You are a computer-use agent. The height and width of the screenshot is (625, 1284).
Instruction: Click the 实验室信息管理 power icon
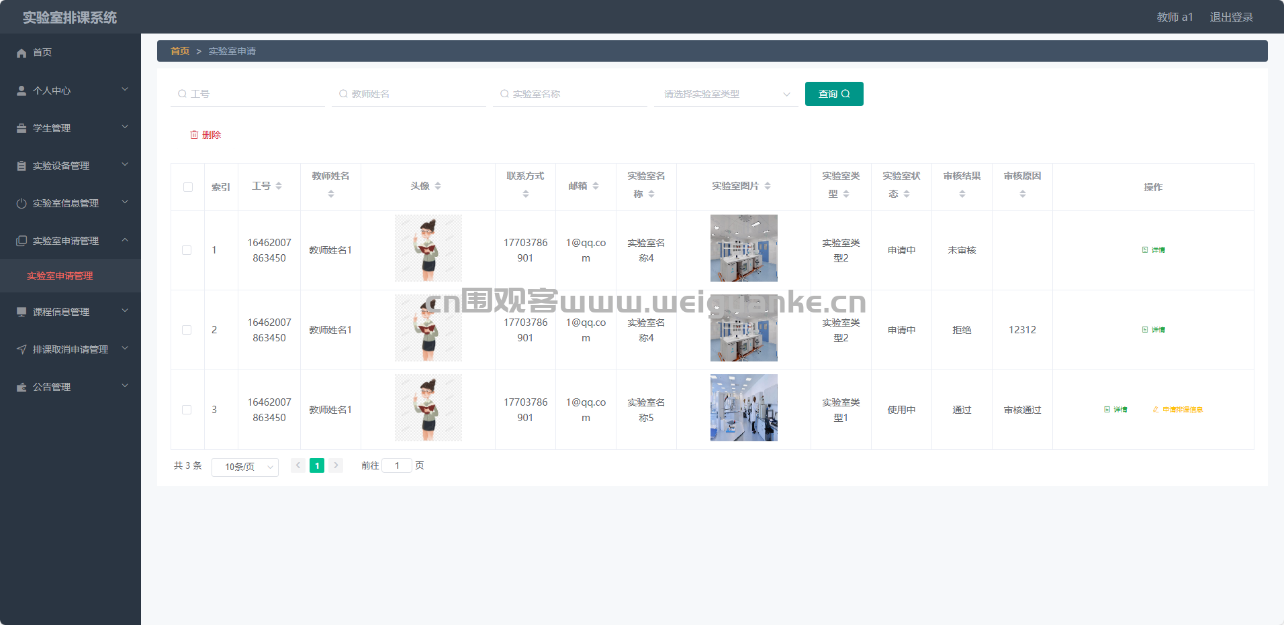(21, 203)
